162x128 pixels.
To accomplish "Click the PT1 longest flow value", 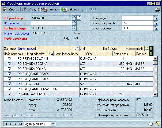I will pos(144,100).
